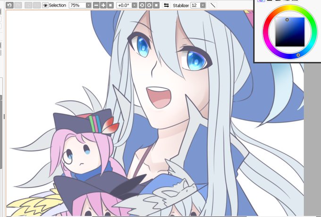Rotate the canvas clockwise
Viewport: 321px width, 217px height.
click(x=149, y=5)
